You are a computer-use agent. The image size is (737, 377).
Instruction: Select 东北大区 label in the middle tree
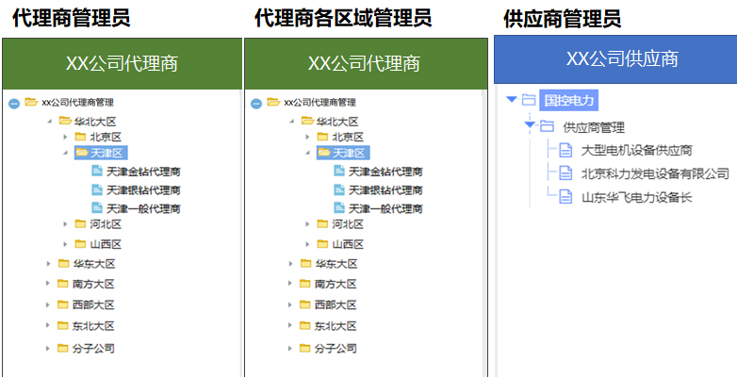[x=336, y=326]
